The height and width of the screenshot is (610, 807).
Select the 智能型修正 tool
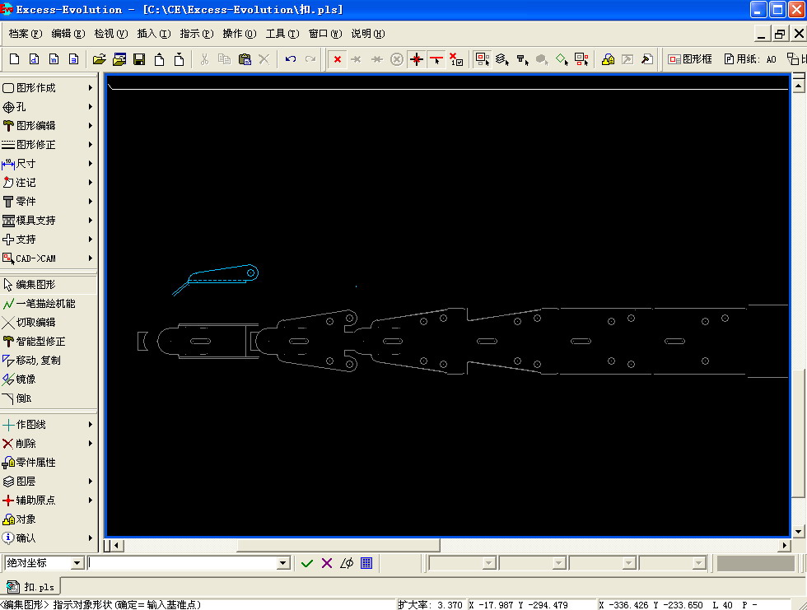pos(49,342)
